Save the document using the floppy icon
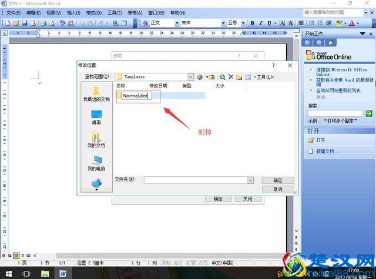Image resolution: width=376 pixels, height=279 pixels. [25, 23]
